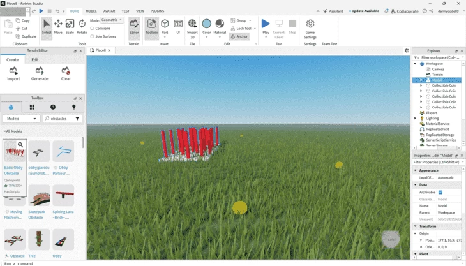Image resolution: width=466 pixels, height=266 pixels.
Task: Click the Copy clipboard button
Action: point(23,20)
